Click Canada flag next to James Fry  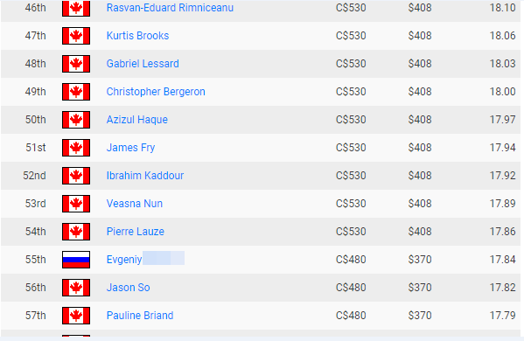(76, 148)
